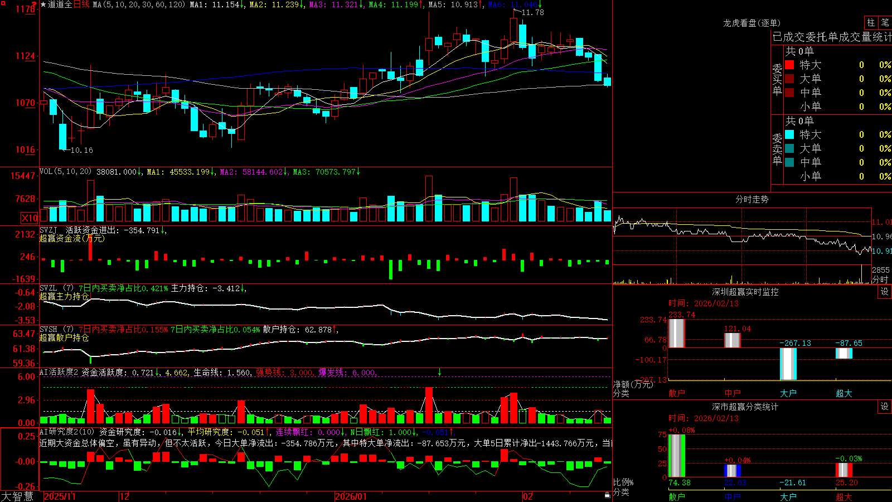Select the 2026/01 timeline marker
Screen dimensions: 892x502
pos(351,496)
